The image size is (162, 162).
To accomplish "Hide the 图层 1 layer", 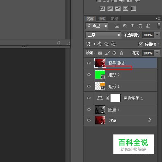I will point(89,110).
